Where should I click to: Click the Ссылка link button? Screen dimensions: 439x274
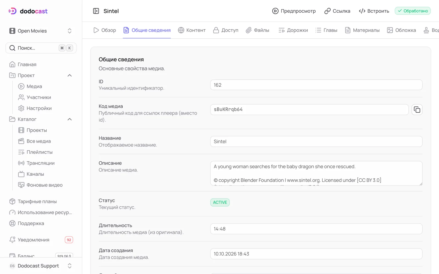coord(337,11)
